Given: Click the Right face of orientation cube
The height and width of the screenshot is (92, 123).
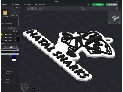Looking at the screenshot, I should tap(27, 88).
